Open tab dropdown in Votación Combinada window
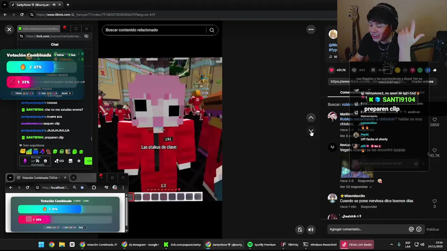 tap(10, 178)
